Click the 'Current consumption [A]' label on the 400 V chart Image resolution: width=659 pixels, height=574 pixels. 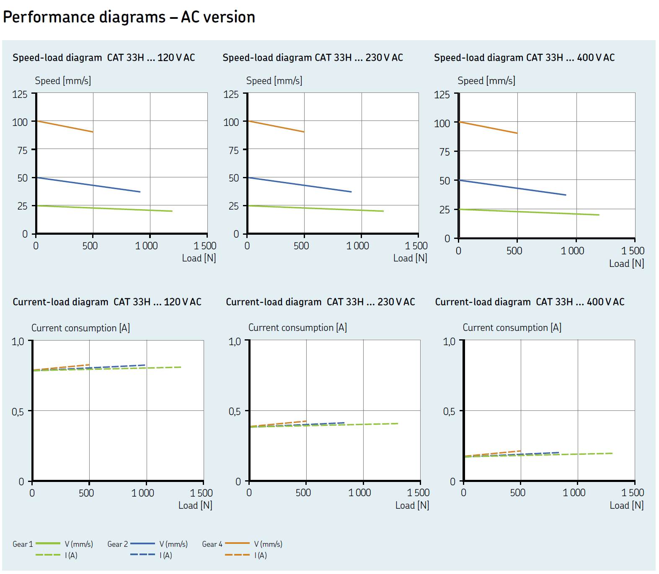click(x=512, y=328)
